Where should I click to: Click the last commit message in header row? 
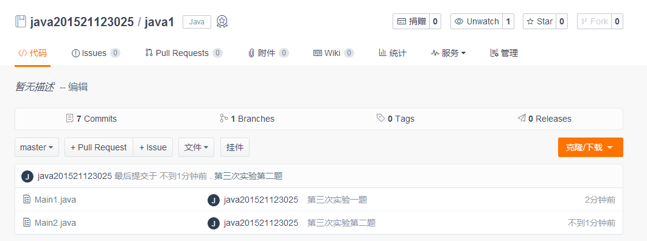(x=248, y=176)
